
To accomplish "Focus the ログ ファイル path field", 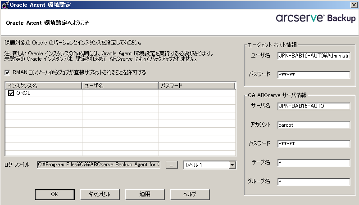I will click(99, 165).
